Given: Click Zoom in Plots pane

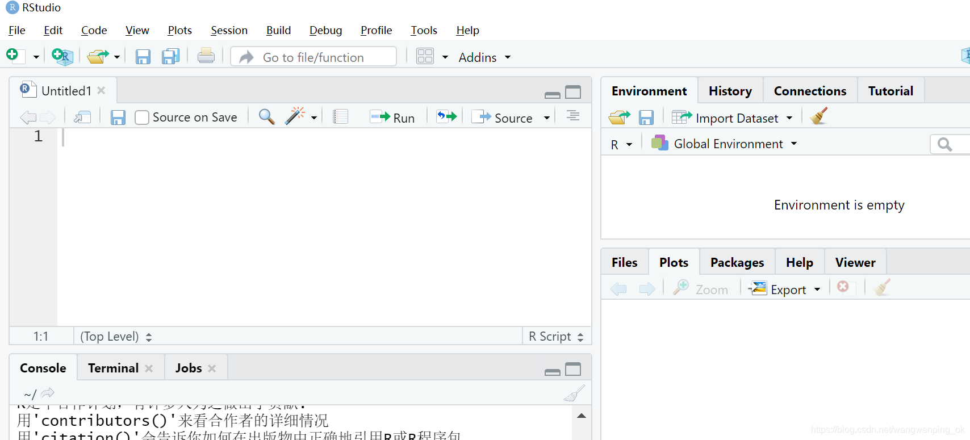Looking at the screenshot, I should pyautogui.click(x=700, y=289).
